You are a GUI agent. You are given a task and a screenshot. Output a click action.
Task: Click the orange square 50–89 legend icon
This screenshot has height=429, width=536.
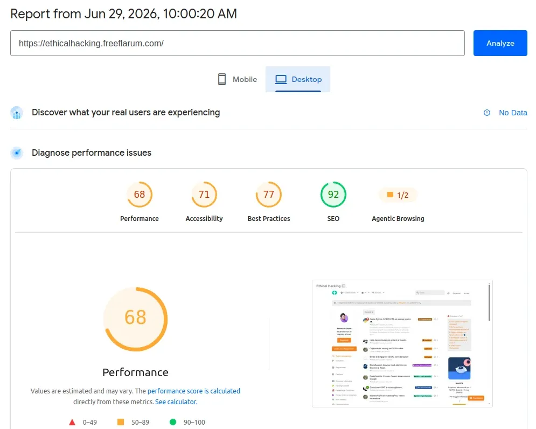pyautogui.click(x=121, y=422)
